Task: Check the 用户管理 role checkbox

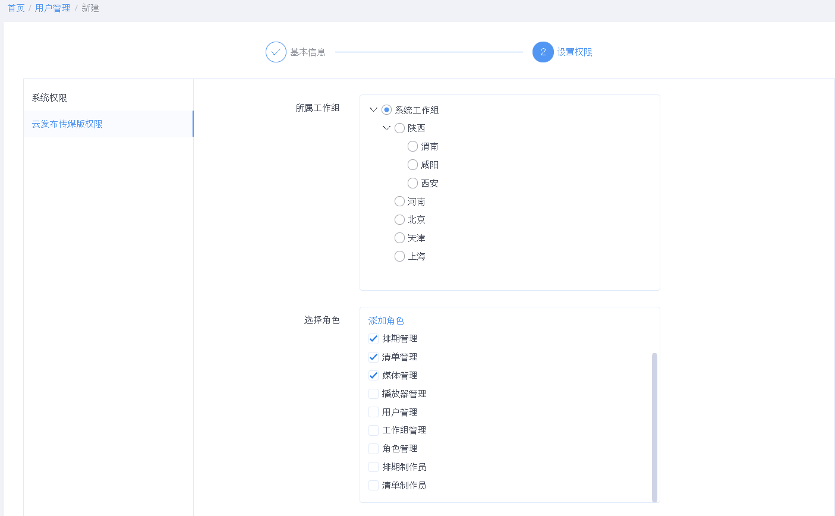Action: pyautogui.click(x=373, y=412)
